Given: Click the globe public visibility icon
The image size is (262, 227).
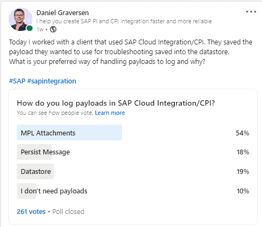Looking at the screenshot, I should (53, 29).
